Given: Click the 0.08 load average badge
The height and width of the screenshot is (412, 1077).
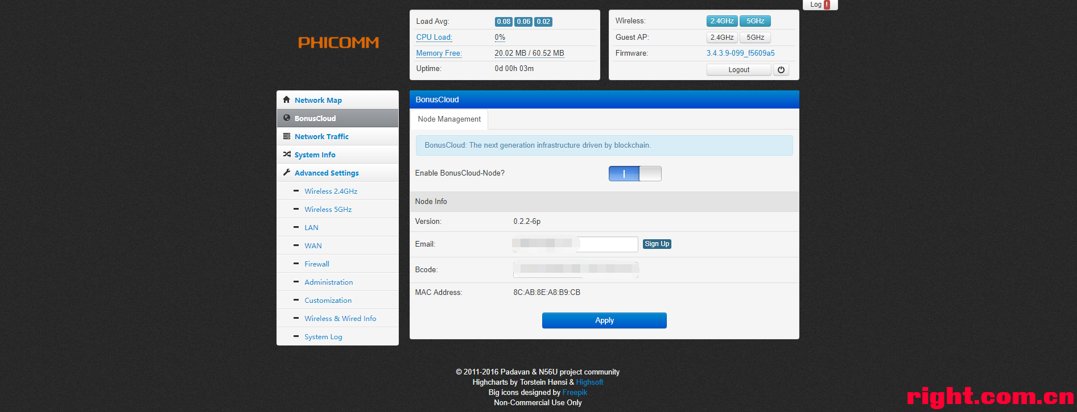Looking at the screenshot, I should (x=504, y=22).
